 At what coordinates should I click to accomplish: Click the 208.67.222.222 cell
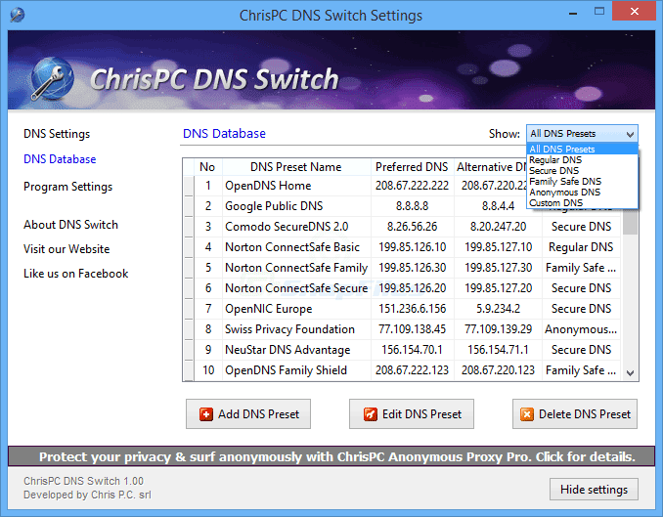point(413,186)
